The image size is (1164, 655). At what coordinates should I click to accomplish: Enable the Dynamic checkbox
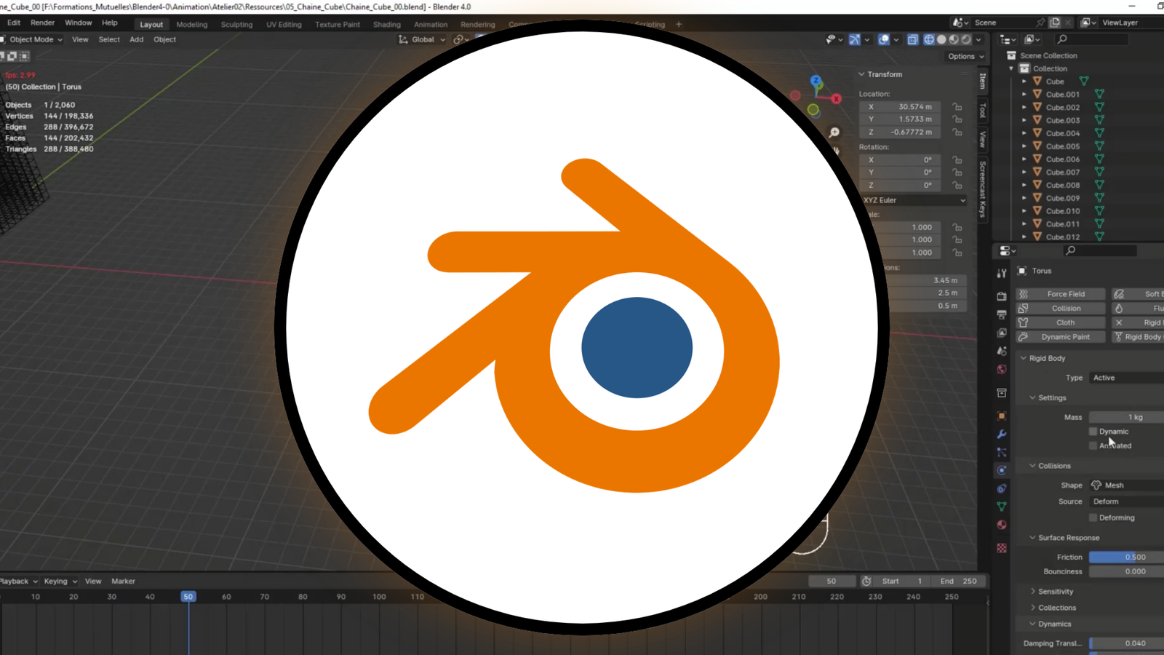(1093, 432)
